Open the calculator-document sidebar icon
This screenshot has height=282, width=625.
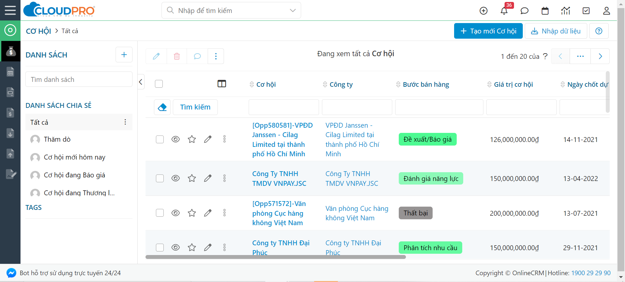10,72
